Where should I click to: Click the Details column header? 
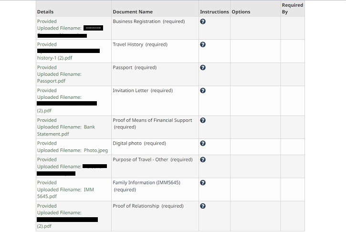(x=45, y=11)
